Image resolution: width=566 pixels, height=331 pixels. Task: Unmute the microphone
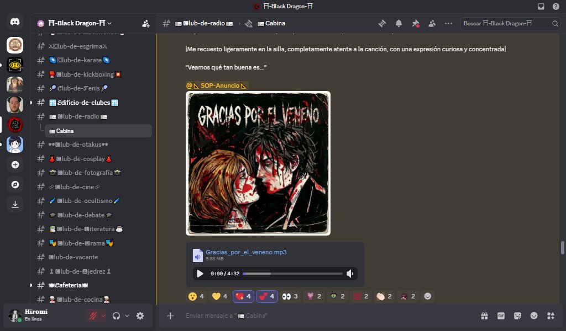tap(93, 316)
